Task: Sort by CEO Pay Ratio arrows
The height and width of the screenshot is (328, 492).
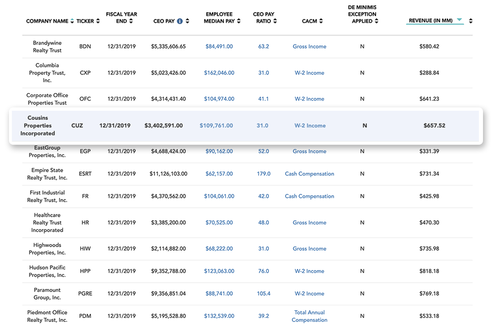Action: click(x=275, y=21)
